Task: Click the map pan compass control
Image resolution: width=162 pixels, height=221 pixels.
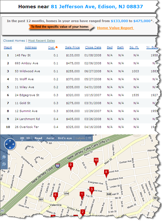Action: pyautogui.click(x=10, y=144)
